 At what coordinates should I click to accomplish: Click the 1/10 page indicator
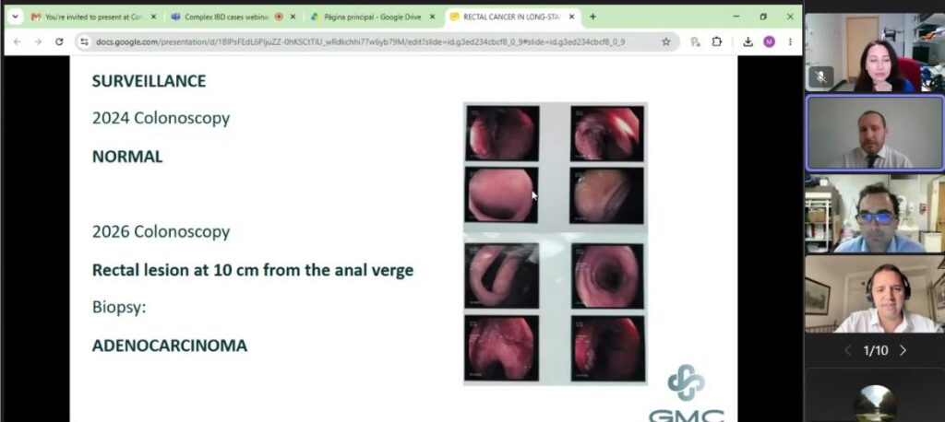875,350
